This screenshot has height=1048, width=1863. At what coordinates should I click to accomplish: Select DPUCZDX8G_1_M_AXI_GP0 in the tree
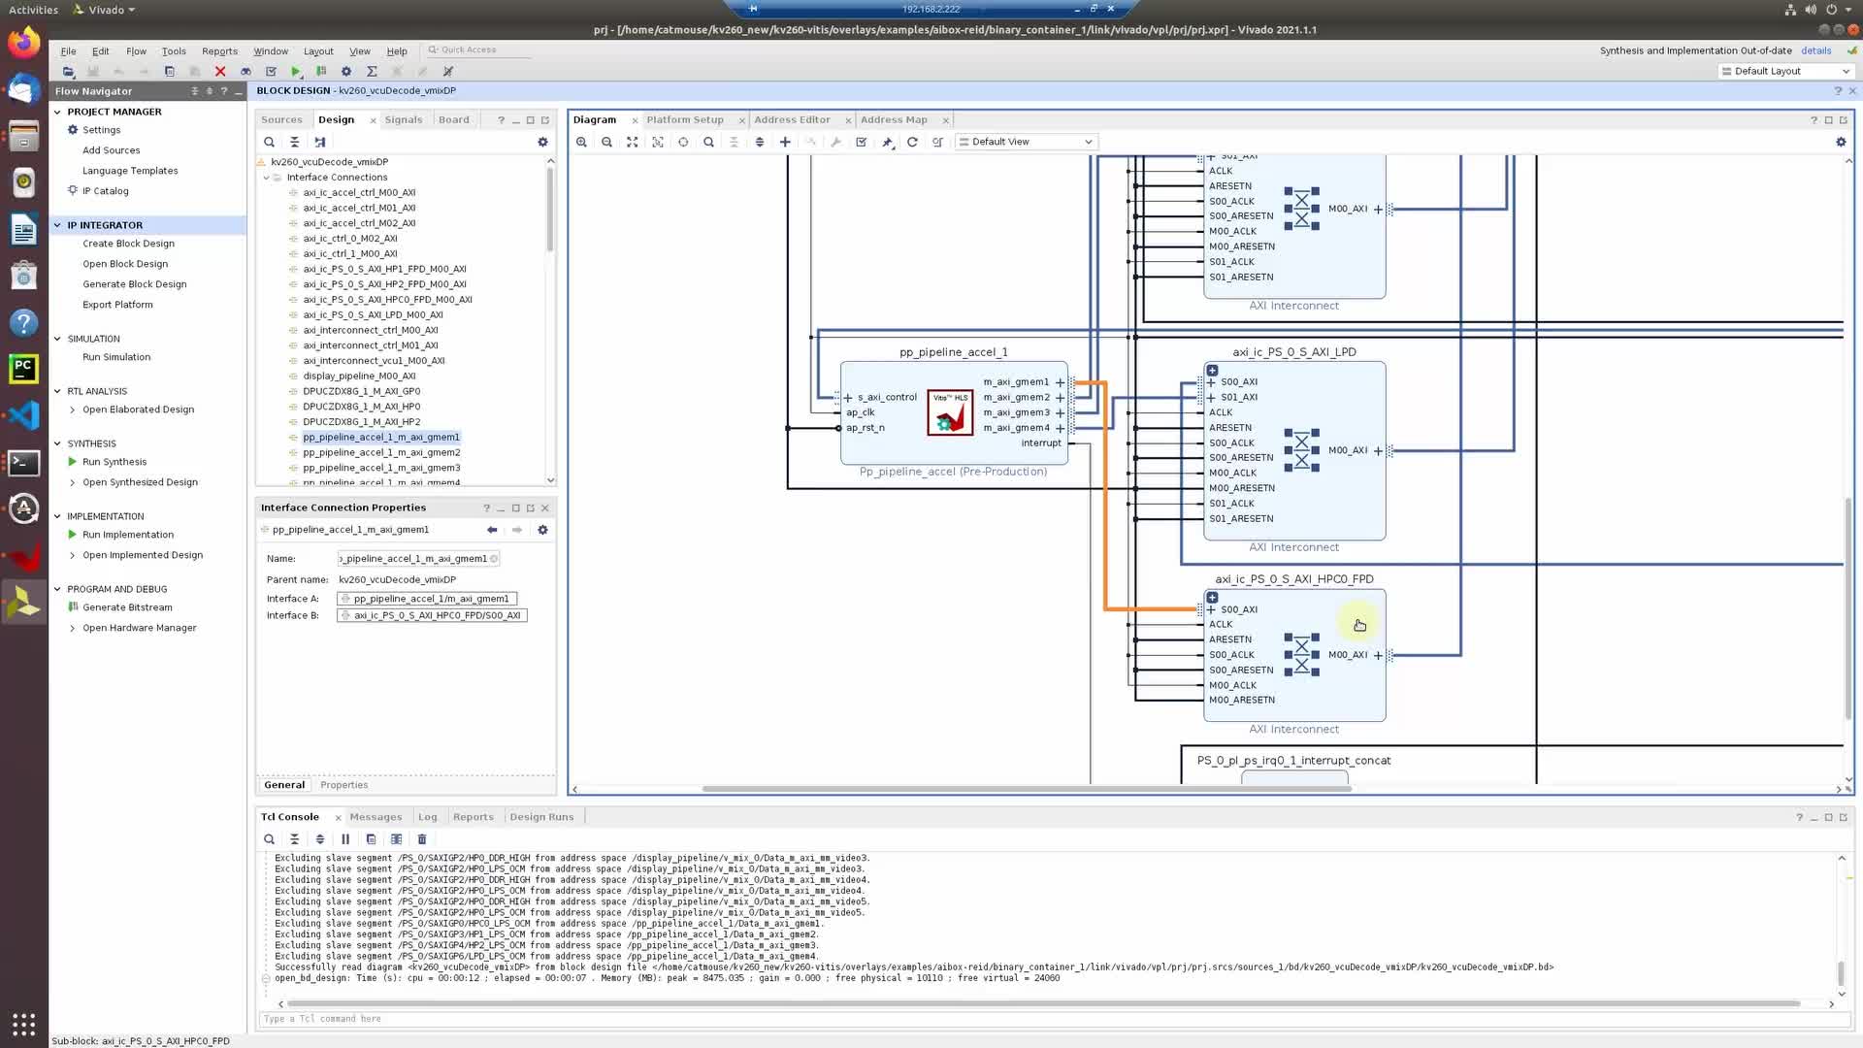click(x=361, y=391)
